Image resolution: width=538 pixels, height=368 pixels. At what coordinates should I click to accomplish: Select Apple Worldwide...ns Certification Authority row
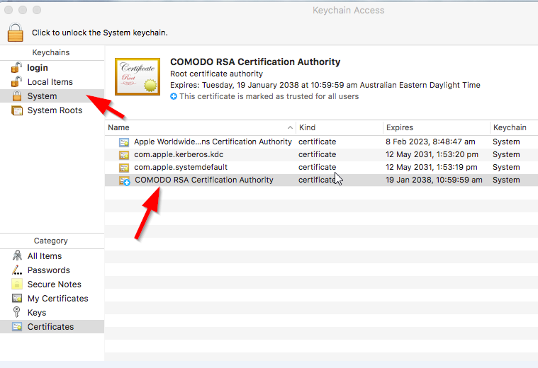point(322,142)
